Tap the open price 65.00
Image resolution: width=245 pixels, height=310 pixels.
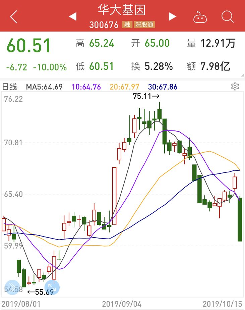(157, 43)
